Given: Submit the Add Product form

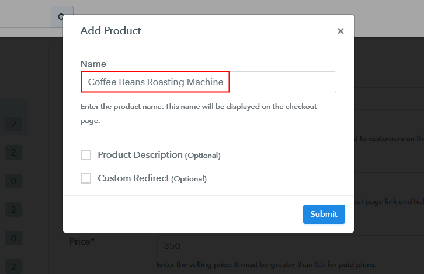Looking at the screenshot, I should coord(324,214).
